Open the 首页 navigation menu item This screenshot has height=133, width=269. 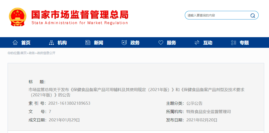coord(26,43)
